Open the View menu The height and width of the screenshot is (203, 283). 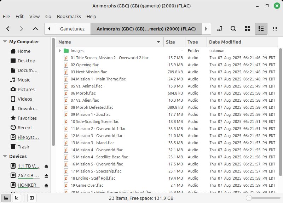34,16
